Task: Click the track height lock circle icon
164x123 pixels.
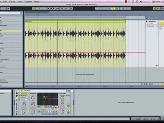Action: point(157,66)
